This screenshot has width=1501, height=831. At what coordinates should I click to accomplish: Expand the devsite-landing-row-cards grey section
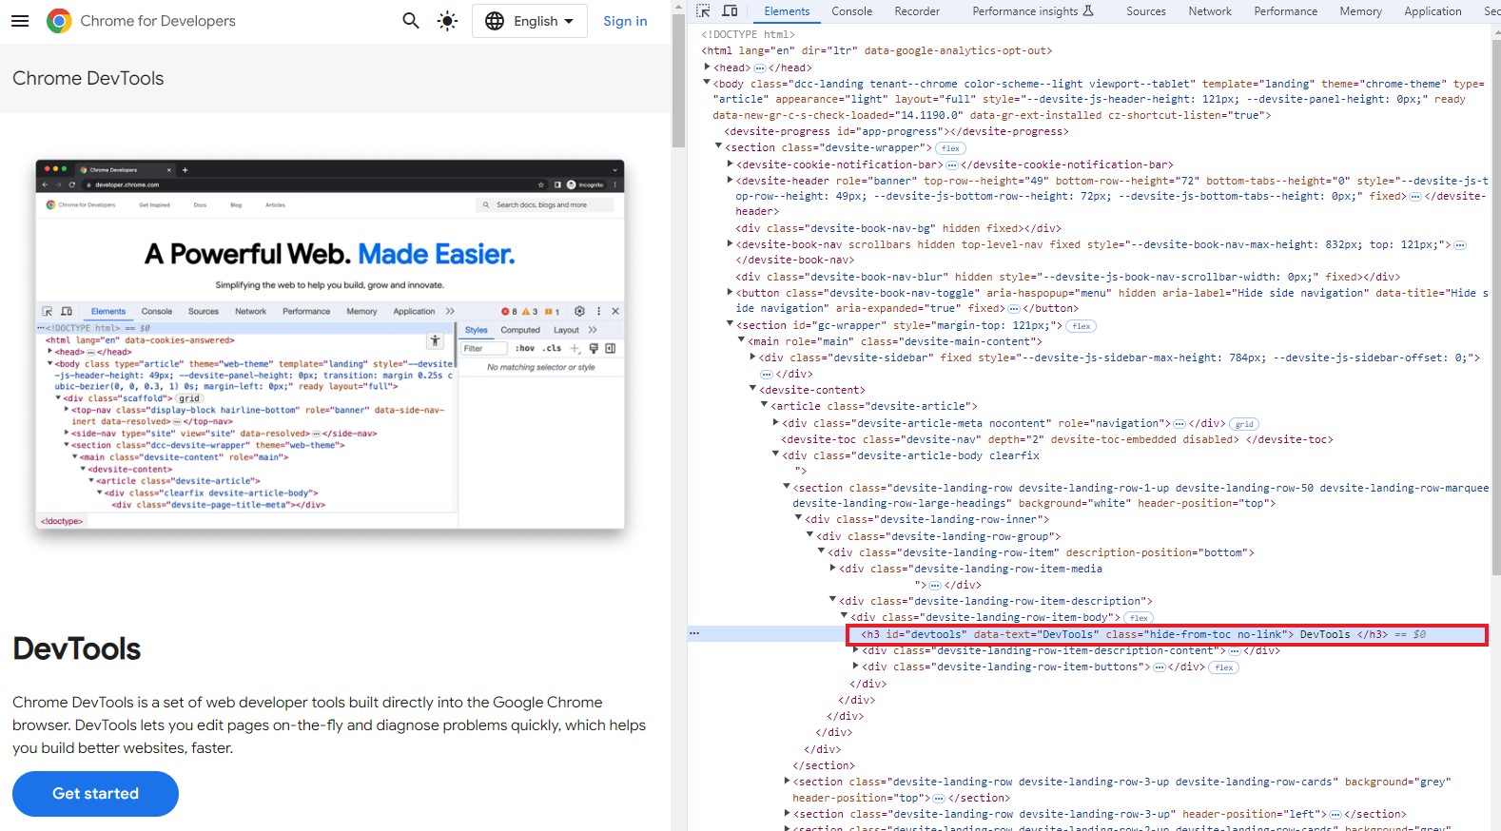pos(787,781)
